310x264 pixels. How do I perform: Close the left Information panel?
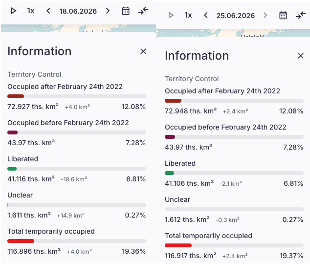[x=143, y=51]
